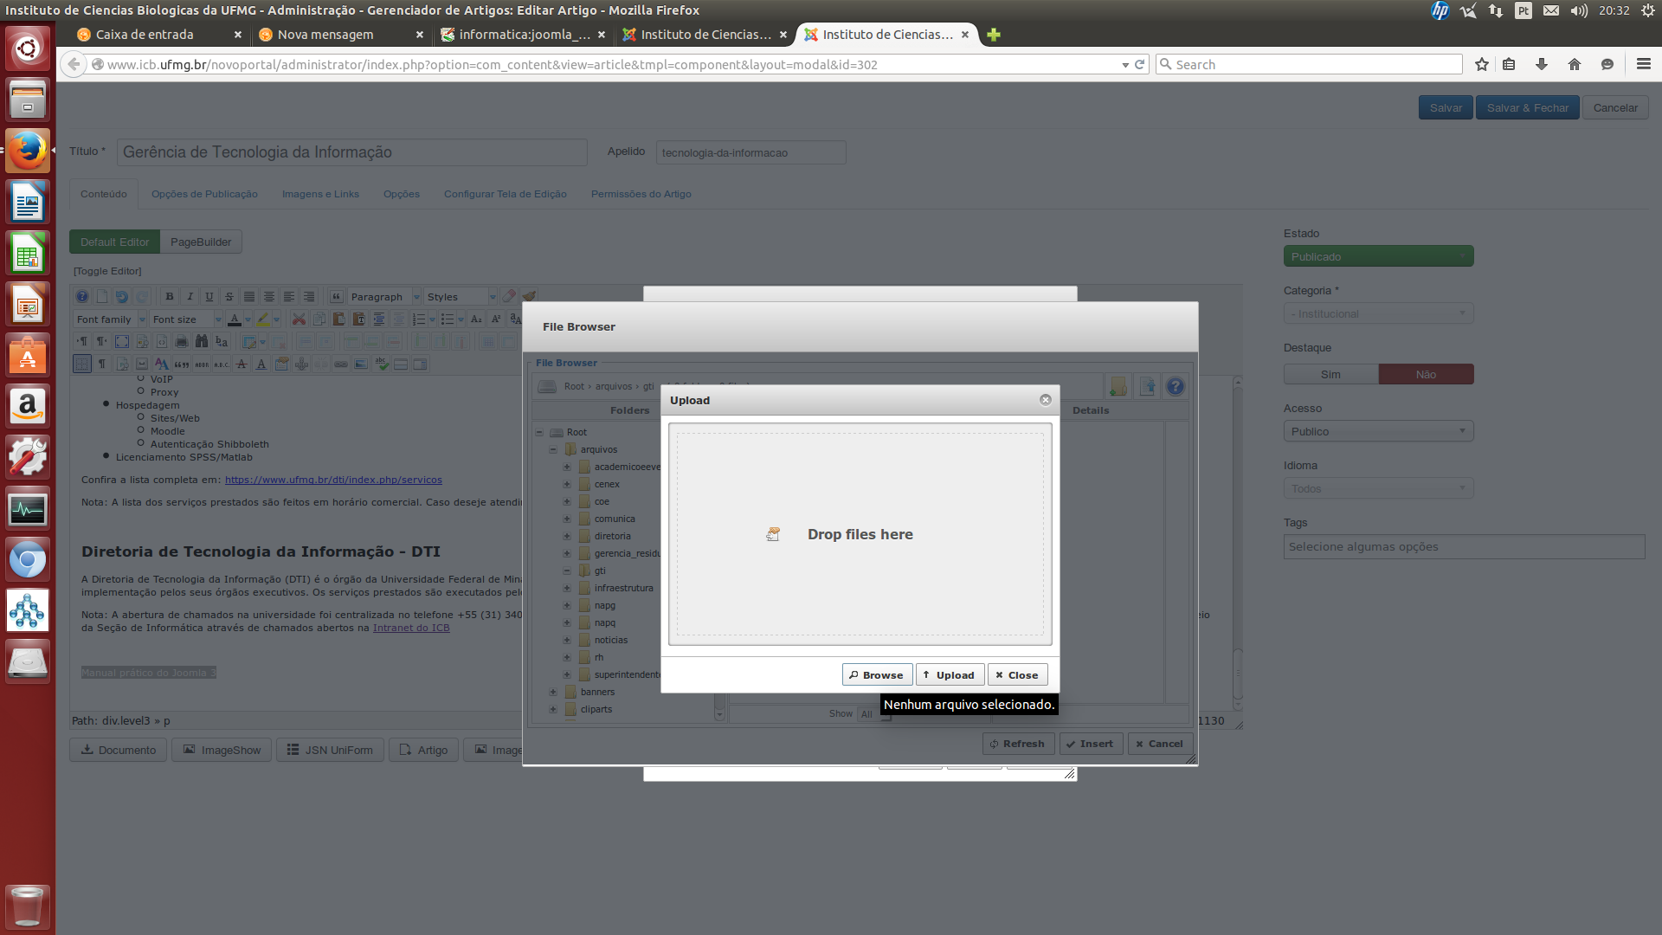Set Destaque to Sim
Screen dimensions: 1662x935
pos(1330,375)
